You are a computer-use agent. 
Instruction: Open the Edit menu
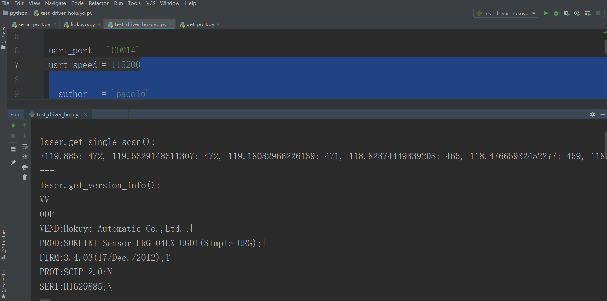(19, 3)
